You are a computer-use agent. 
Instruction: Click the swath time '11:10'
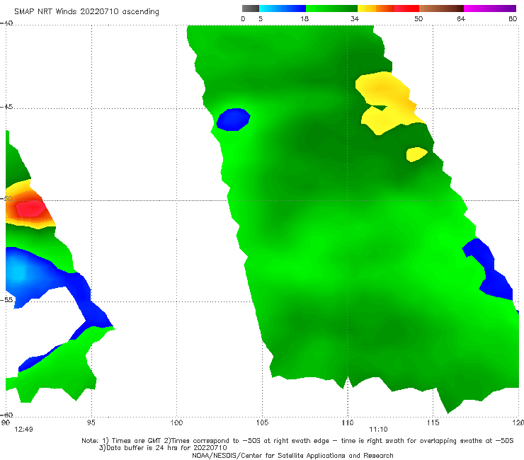click(x=378, y=430)
